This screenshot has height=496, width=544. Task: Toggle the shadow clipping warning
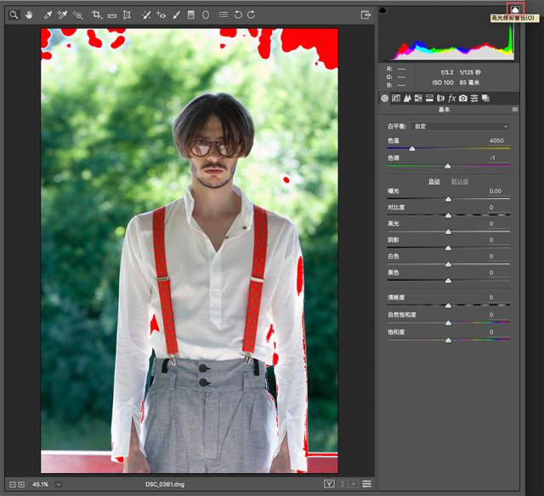pyautogui.click(x=382, y=9)
